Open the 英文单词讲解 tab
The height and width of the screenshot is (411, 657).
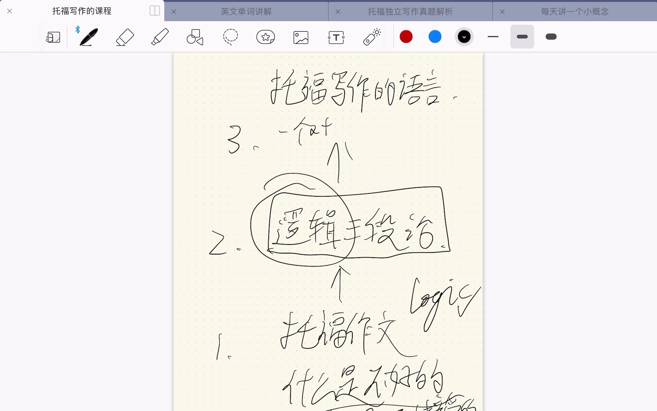coord(246,11)
